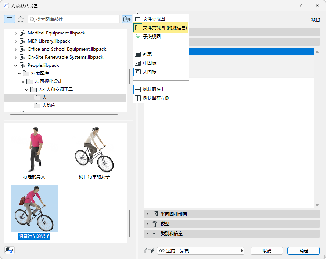Click the ArchiCAD title bar icon

[x=6, y=6]
